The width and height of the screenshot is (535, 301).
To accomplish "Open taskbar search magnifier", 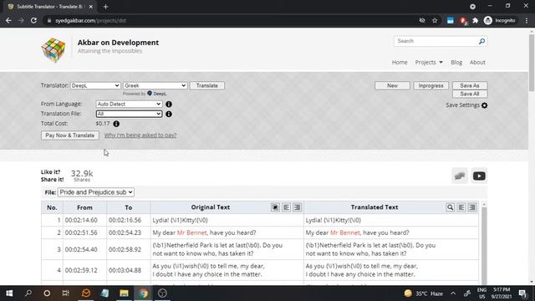I will 28,293.
